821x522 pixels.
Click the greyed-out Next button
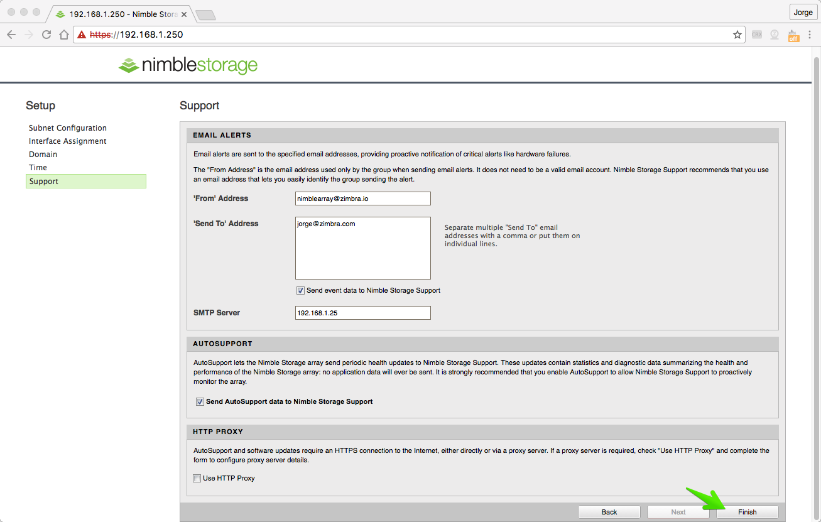click(678, 512)
